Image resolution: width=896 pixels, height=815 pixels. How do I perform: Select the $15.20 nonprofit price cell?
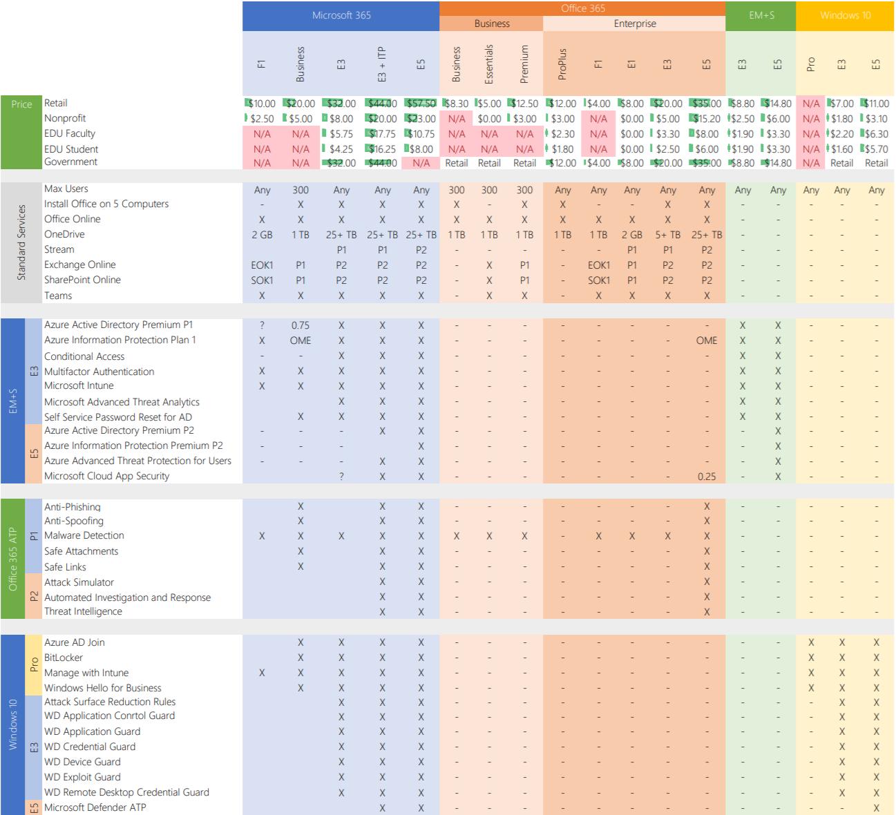pos(706,119)
